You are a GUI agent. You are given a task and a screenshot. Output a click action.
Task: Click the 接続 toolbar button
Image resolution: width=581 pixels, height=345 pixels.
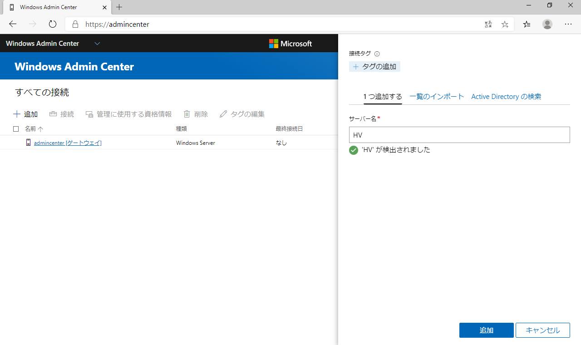(62, 114)
